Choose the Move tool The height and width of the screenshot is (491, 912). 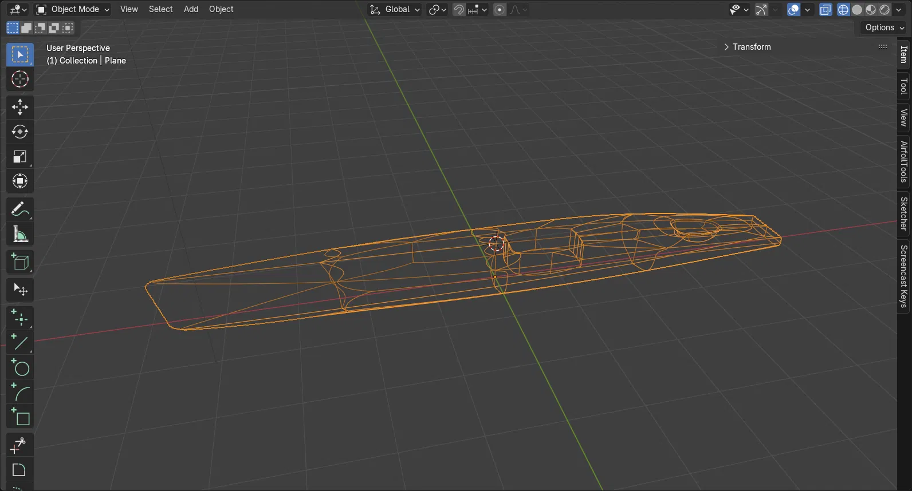[x=20, y=107]
